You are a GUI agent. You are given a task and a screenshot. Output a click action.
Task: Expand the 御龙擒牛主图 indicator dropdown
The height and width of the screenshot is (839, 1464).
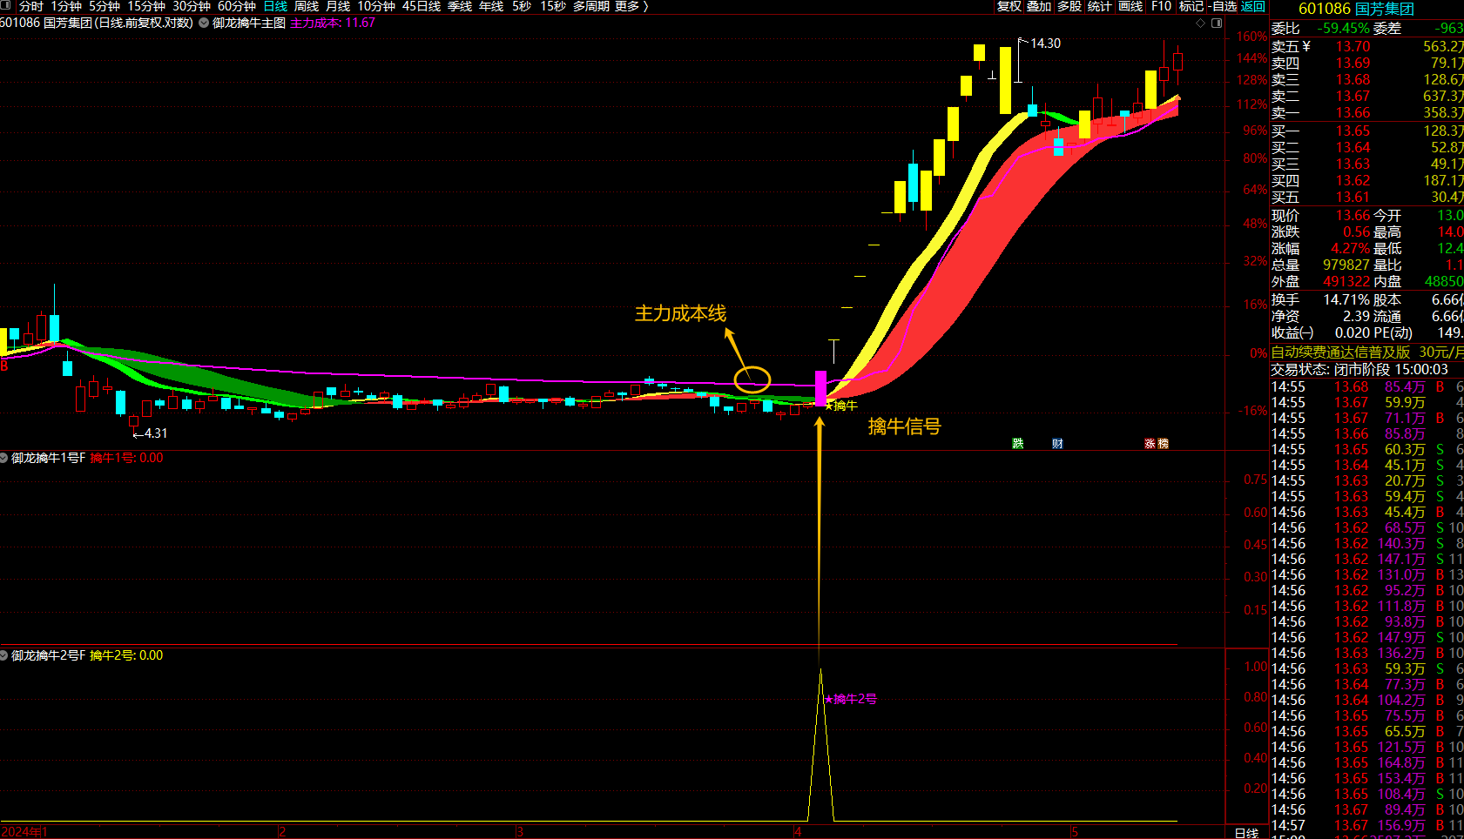[204, 23]
